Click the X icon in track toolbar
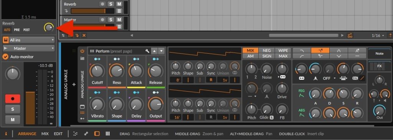Screen dimensions: 393x140 [x=84, y=36]
